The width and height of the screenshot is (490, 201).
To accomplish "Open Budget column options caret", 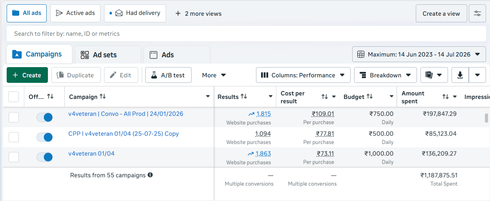I will point(391,97).
